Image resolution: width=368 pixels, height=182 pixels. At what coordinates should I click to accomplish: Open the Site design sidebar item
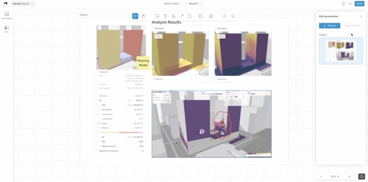tap(7, 15)
